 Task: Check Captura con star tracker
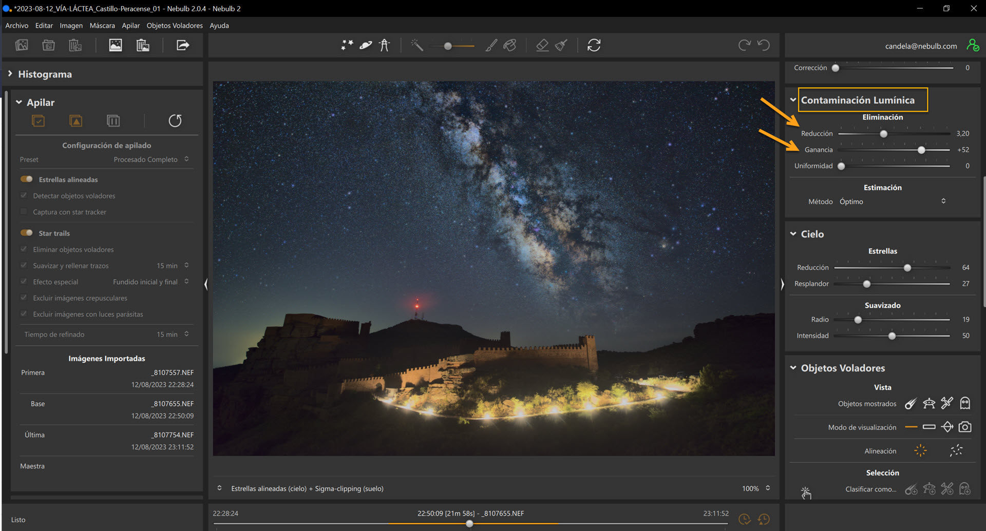[x=24, y=212]
